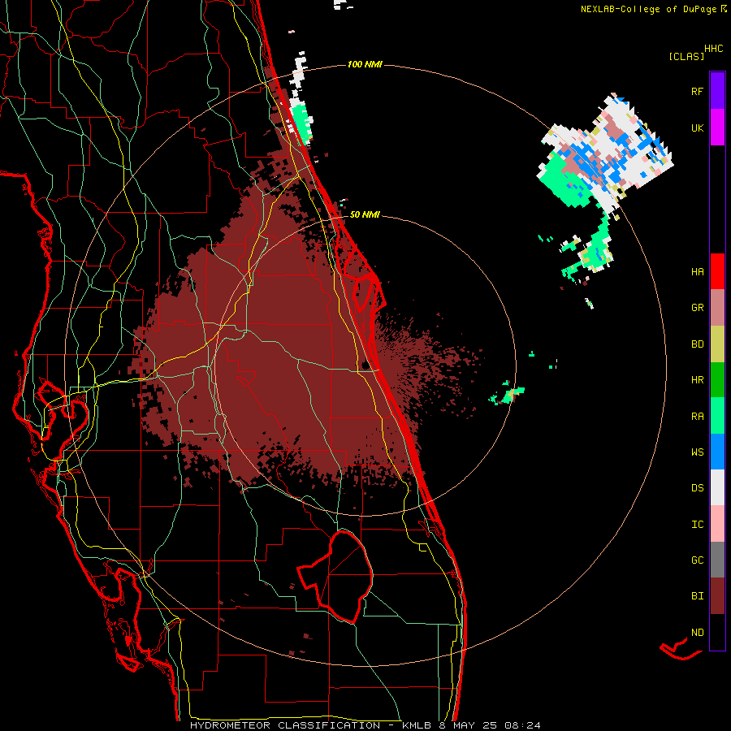This screenshot has height=731, width=731.
Task: Click the IC legend label
Action: coord(697,525)
